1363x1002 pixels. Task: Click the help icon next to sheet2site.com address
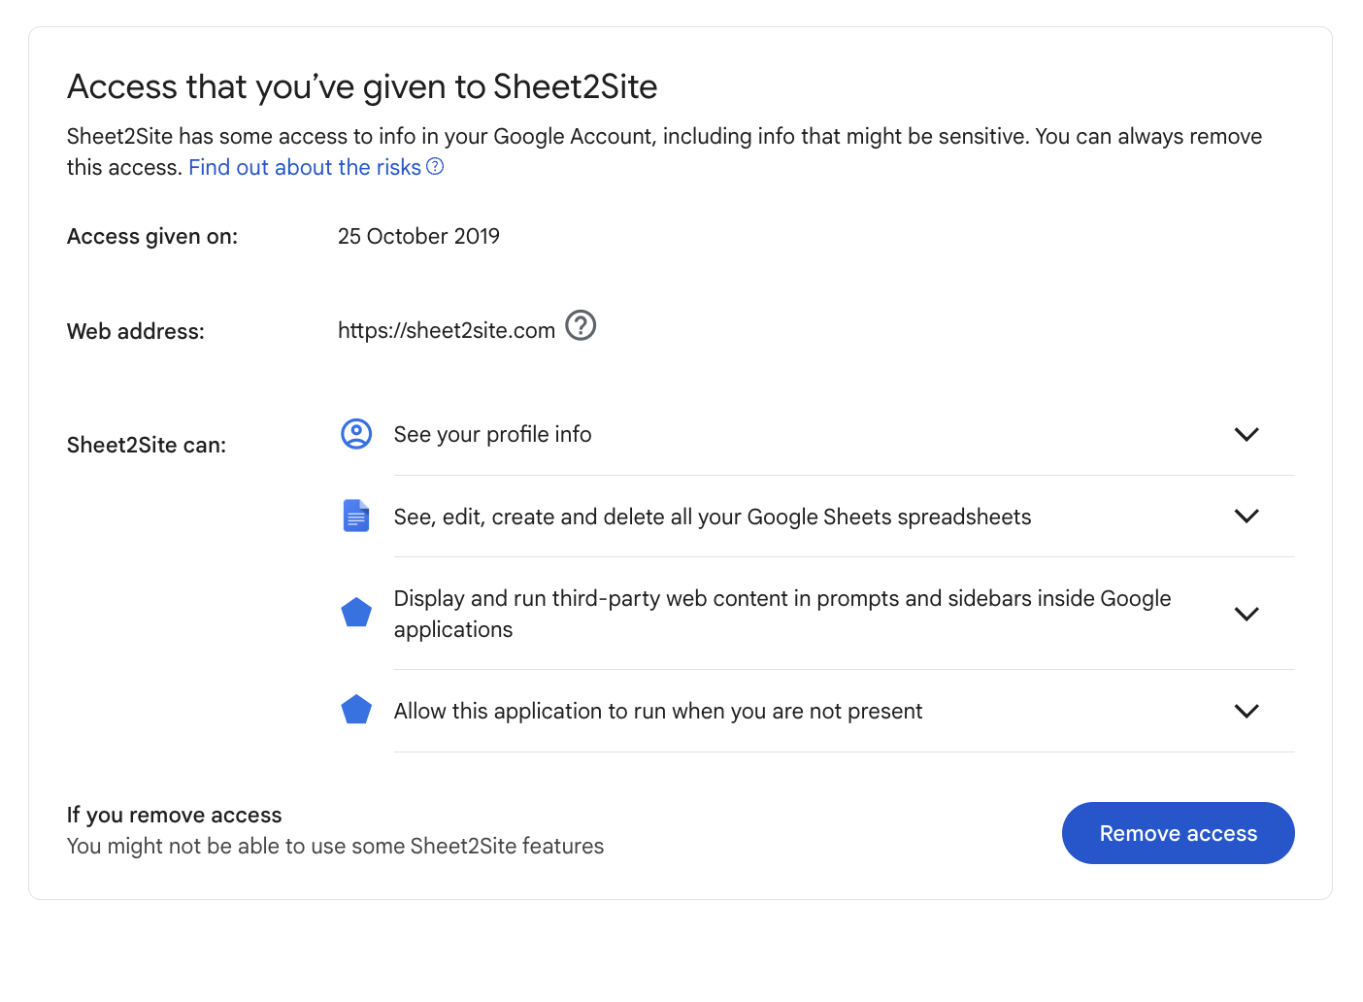pyautogui.click(x=581, y=326)
